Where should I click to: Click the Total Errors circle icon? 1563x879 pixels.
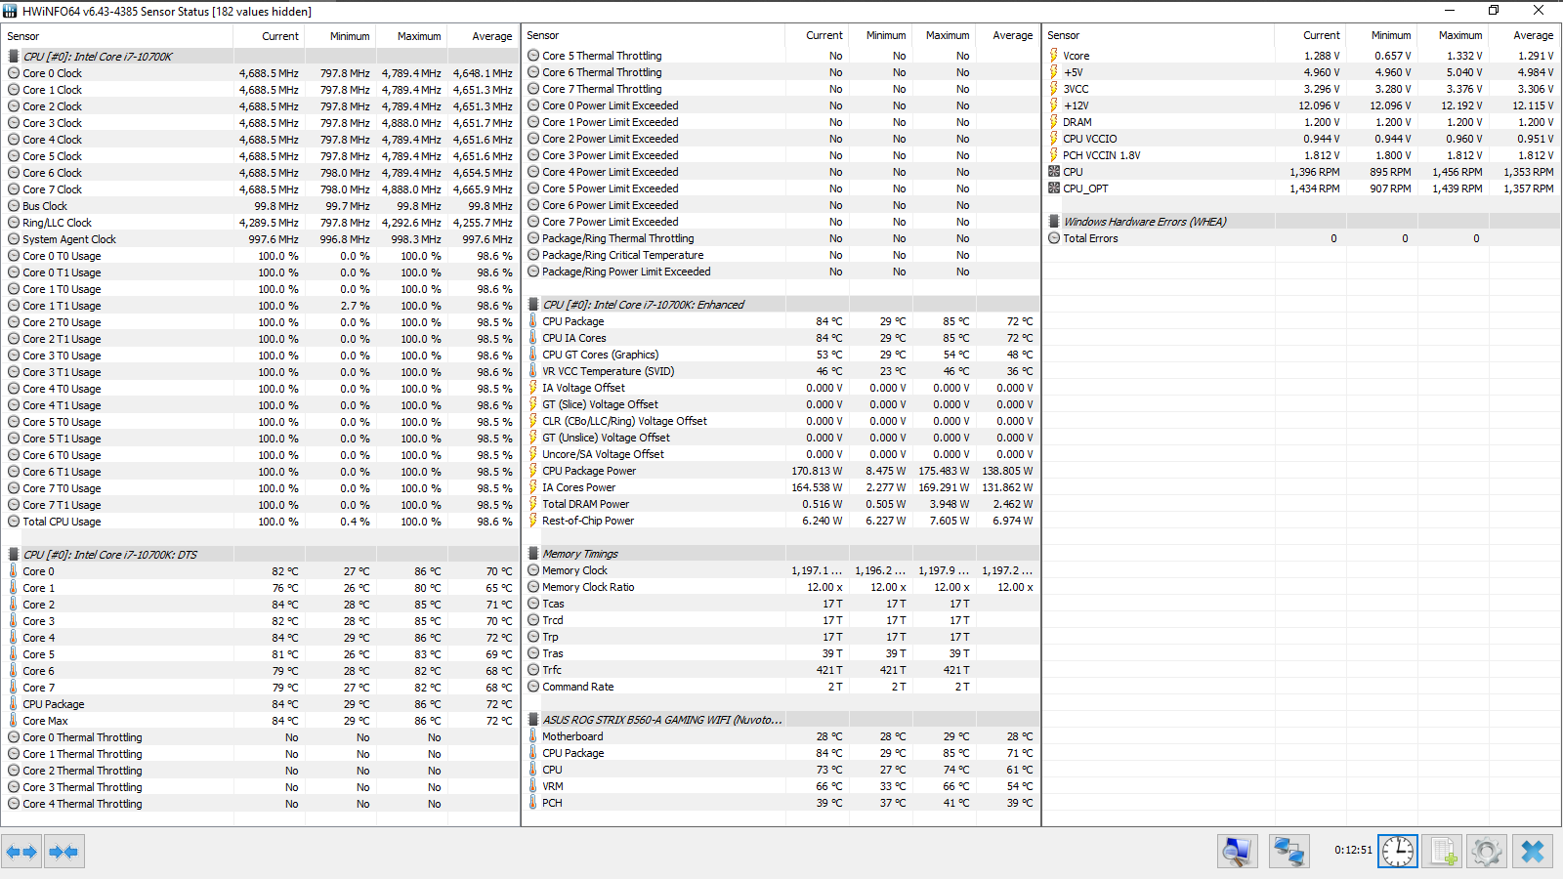[x=1054, y=238]
